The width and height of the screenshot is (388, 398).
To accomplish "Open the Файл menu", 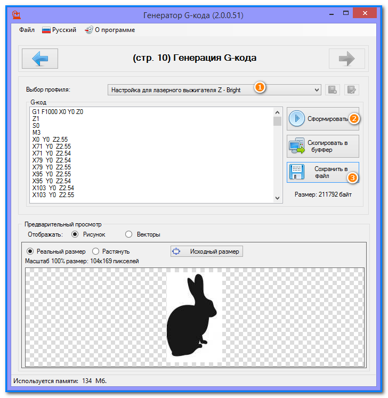I will [x=27, y=30].
